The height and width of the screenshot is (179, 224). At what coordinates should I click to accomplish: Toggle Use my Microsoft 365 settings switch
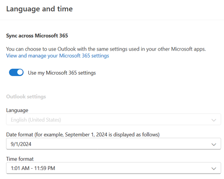click(x=16, y=72)
